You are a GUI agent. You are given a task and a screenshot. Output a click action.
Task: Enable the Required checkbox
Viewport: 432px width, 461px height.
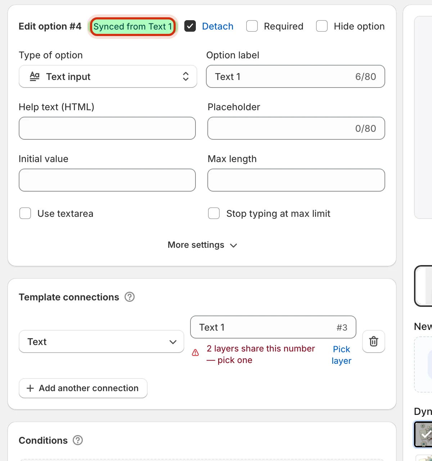point(252,26)
